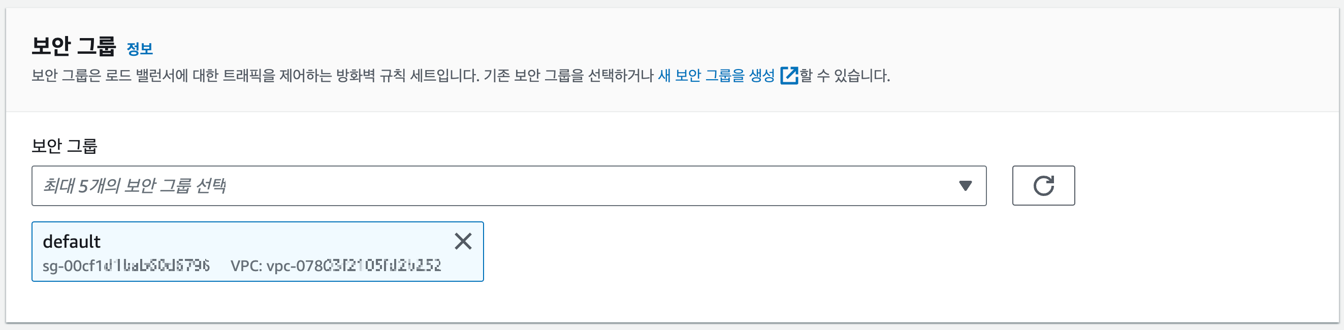Click the caret icon in the selection box
1344x330 pixels.
pyautogui.click(x=966, y=186)
